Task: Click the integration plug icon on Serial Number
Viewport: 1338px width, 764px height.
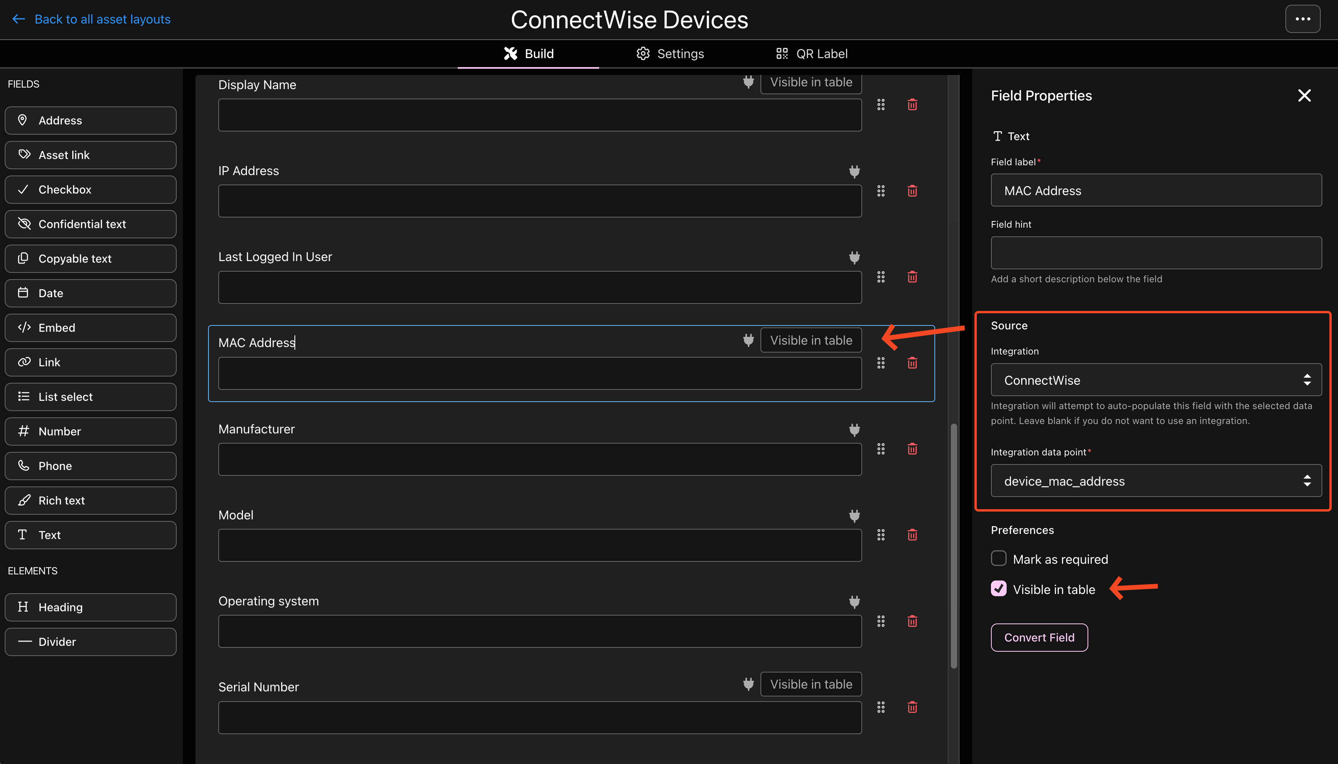Action: point(748,684)
